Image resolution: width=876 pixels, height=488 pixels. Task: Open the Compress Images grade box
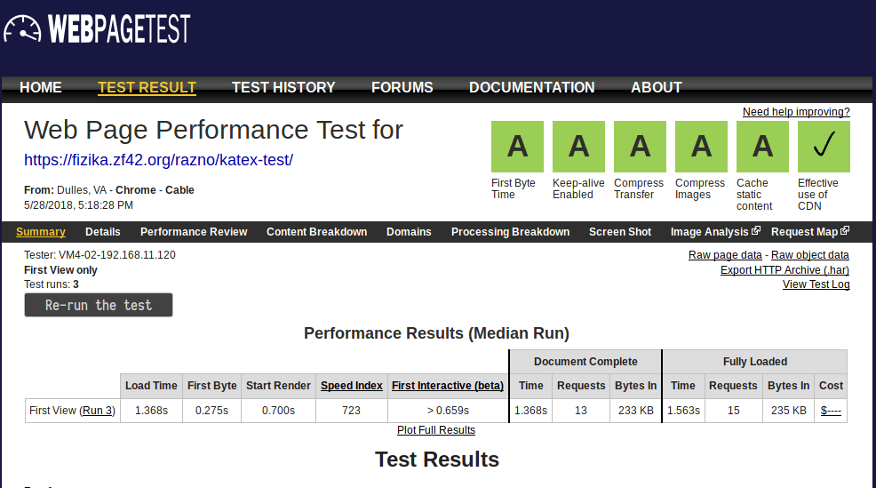(x=701, y=147)
